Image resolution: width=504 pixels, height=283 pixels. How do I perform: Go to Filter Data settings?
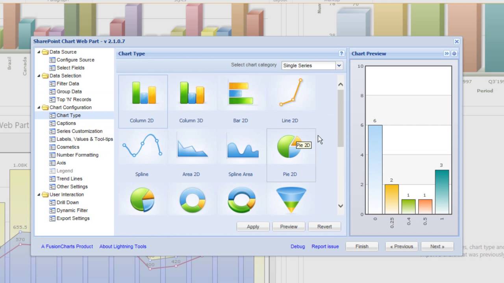(68, 84)
